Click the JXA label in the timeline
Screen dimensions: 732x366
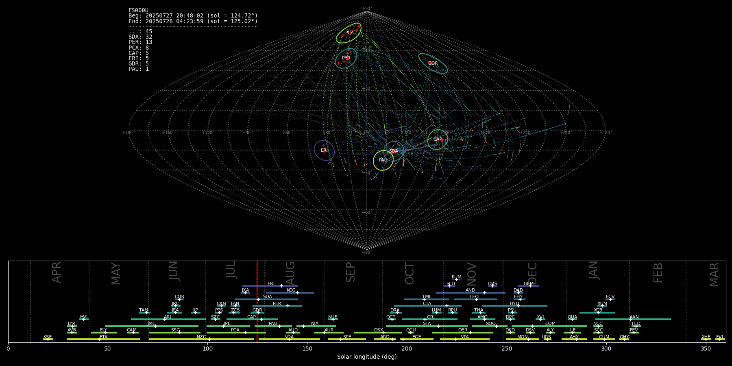245,290
